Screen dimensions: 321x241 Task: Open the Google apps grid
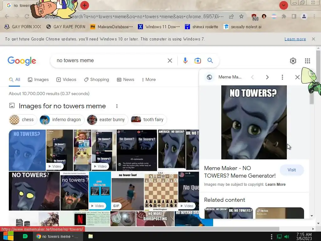(x=308, y=61)
